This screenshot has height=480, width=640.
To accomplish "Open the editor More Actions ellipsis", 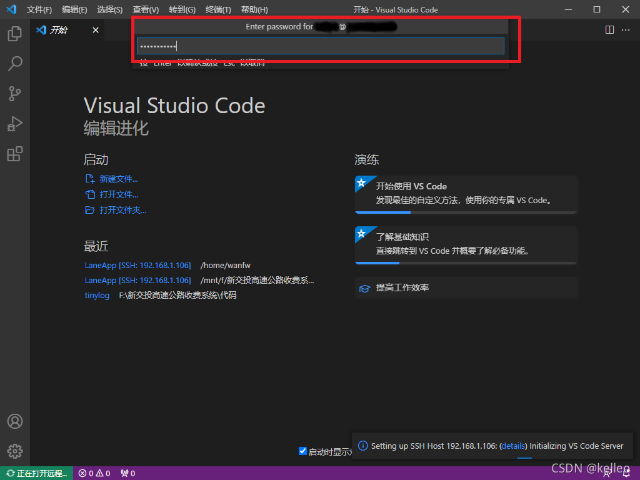I will (625, 30).
